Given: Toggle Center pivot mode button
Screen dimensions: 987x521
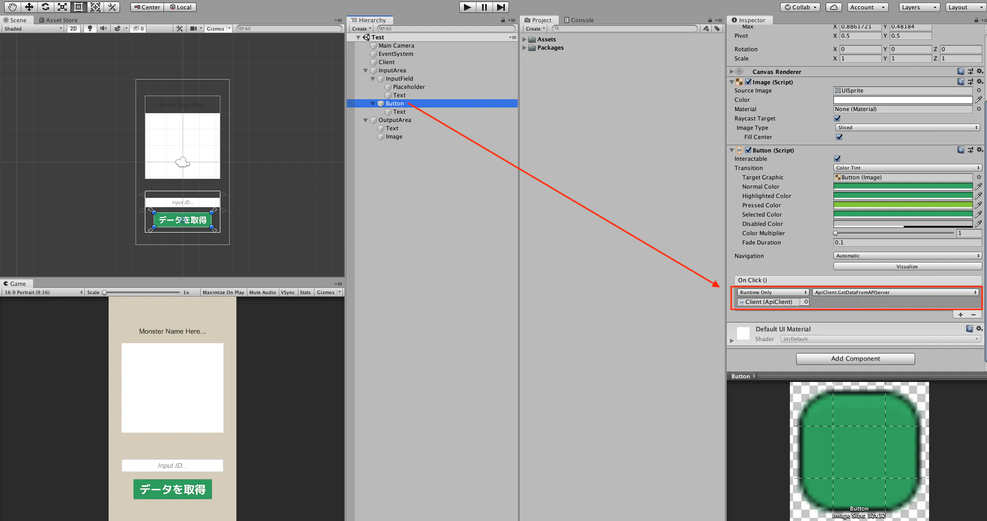Looking at the screenshot, I should tap(147, 7).
